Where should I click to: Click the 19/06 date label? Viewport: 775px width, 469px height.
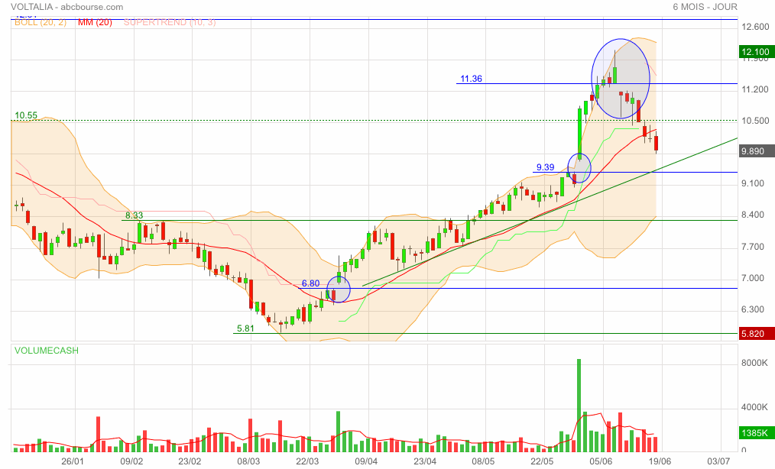[x=660, y=461]
